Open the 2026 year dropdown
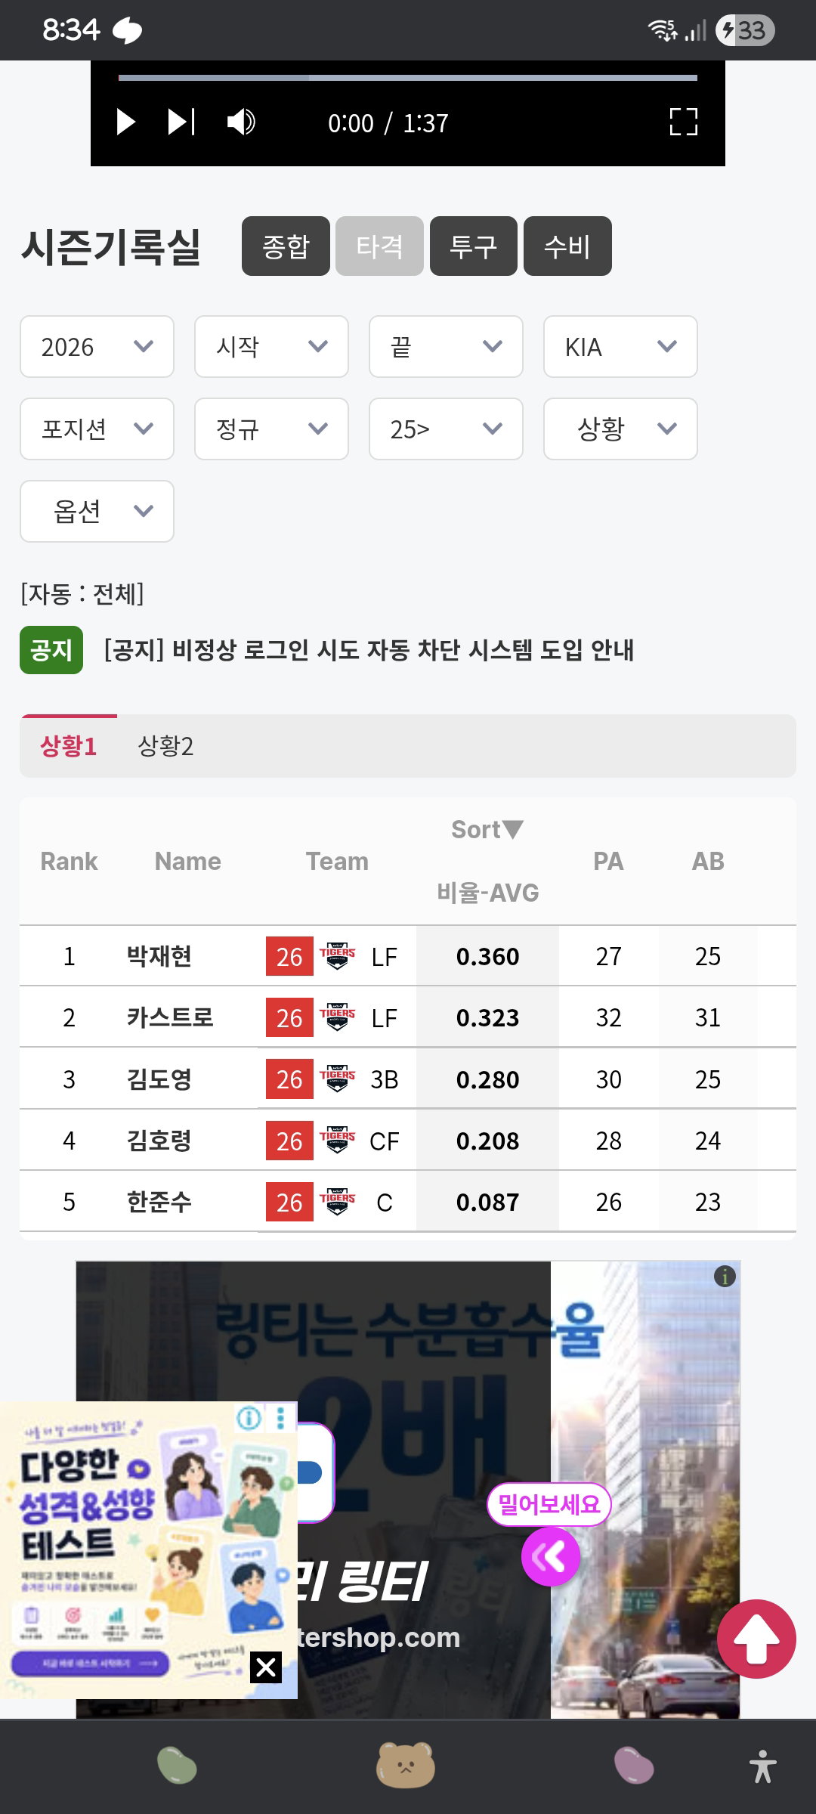The width and height of the screenshot is (816, 1814). coord(97,347)
